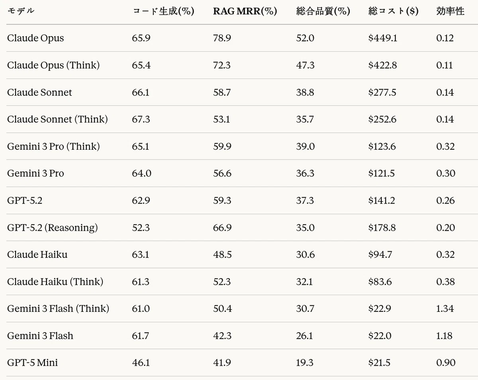Screen dimensions: 478x380
Task: Click the モデル column header
Action: tap(21, 11)
